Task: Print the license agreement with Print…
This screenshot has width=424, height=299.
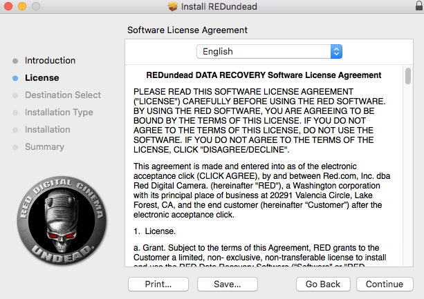Action: tap(158, 284)
